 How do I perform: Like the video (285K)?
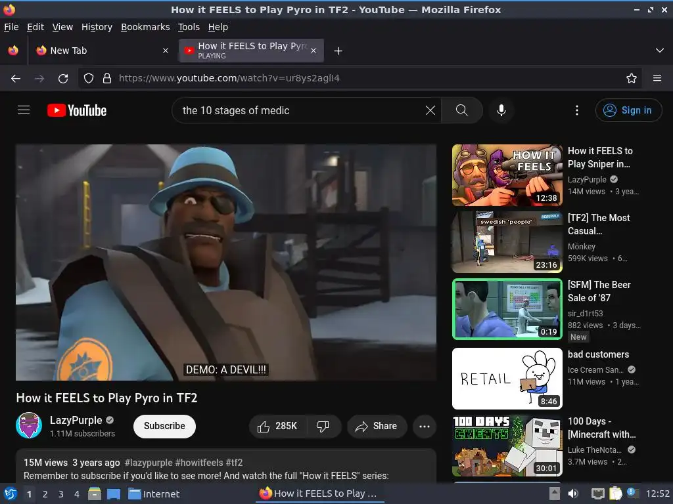[278, 426]
